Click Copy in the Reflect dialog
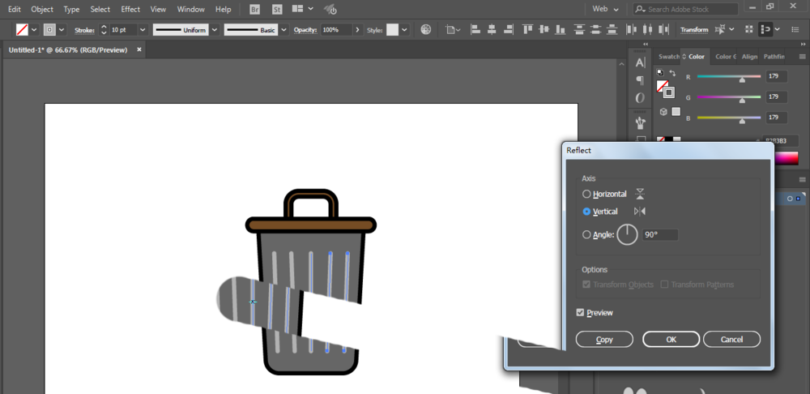 [604, 340]
